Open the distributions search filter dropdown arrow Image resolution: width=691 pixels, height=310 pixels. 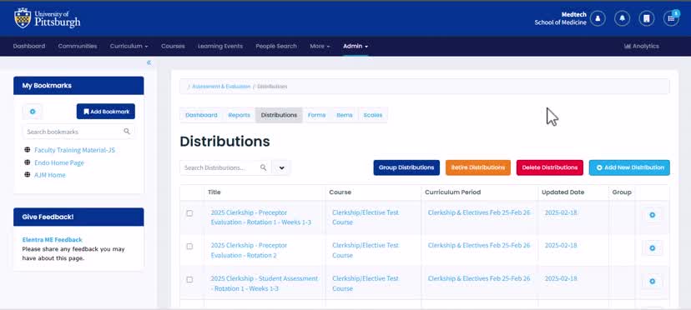point(281,167)
